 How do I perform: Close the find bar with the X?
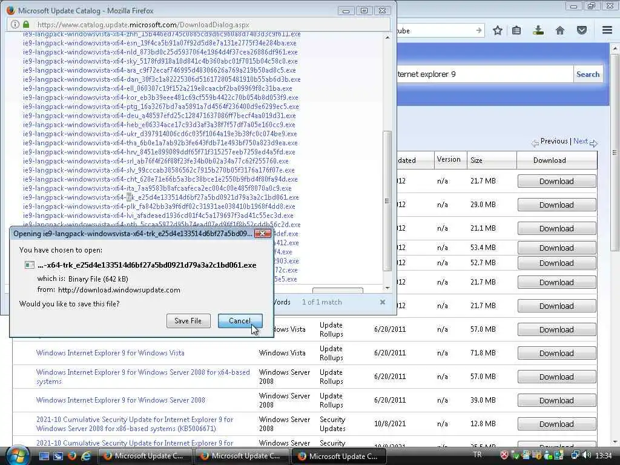click(x=383, y=302)
